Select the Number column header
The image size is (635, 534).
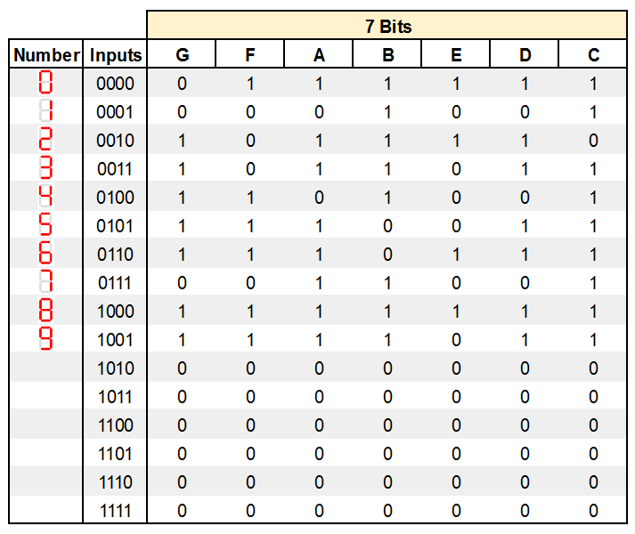pyautogui.click(x=46, y=55)
